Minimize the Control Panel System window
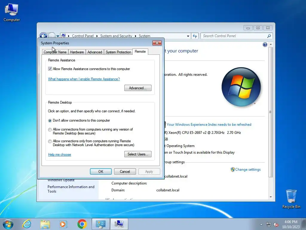Screen dimensions: 306x230 248,28
